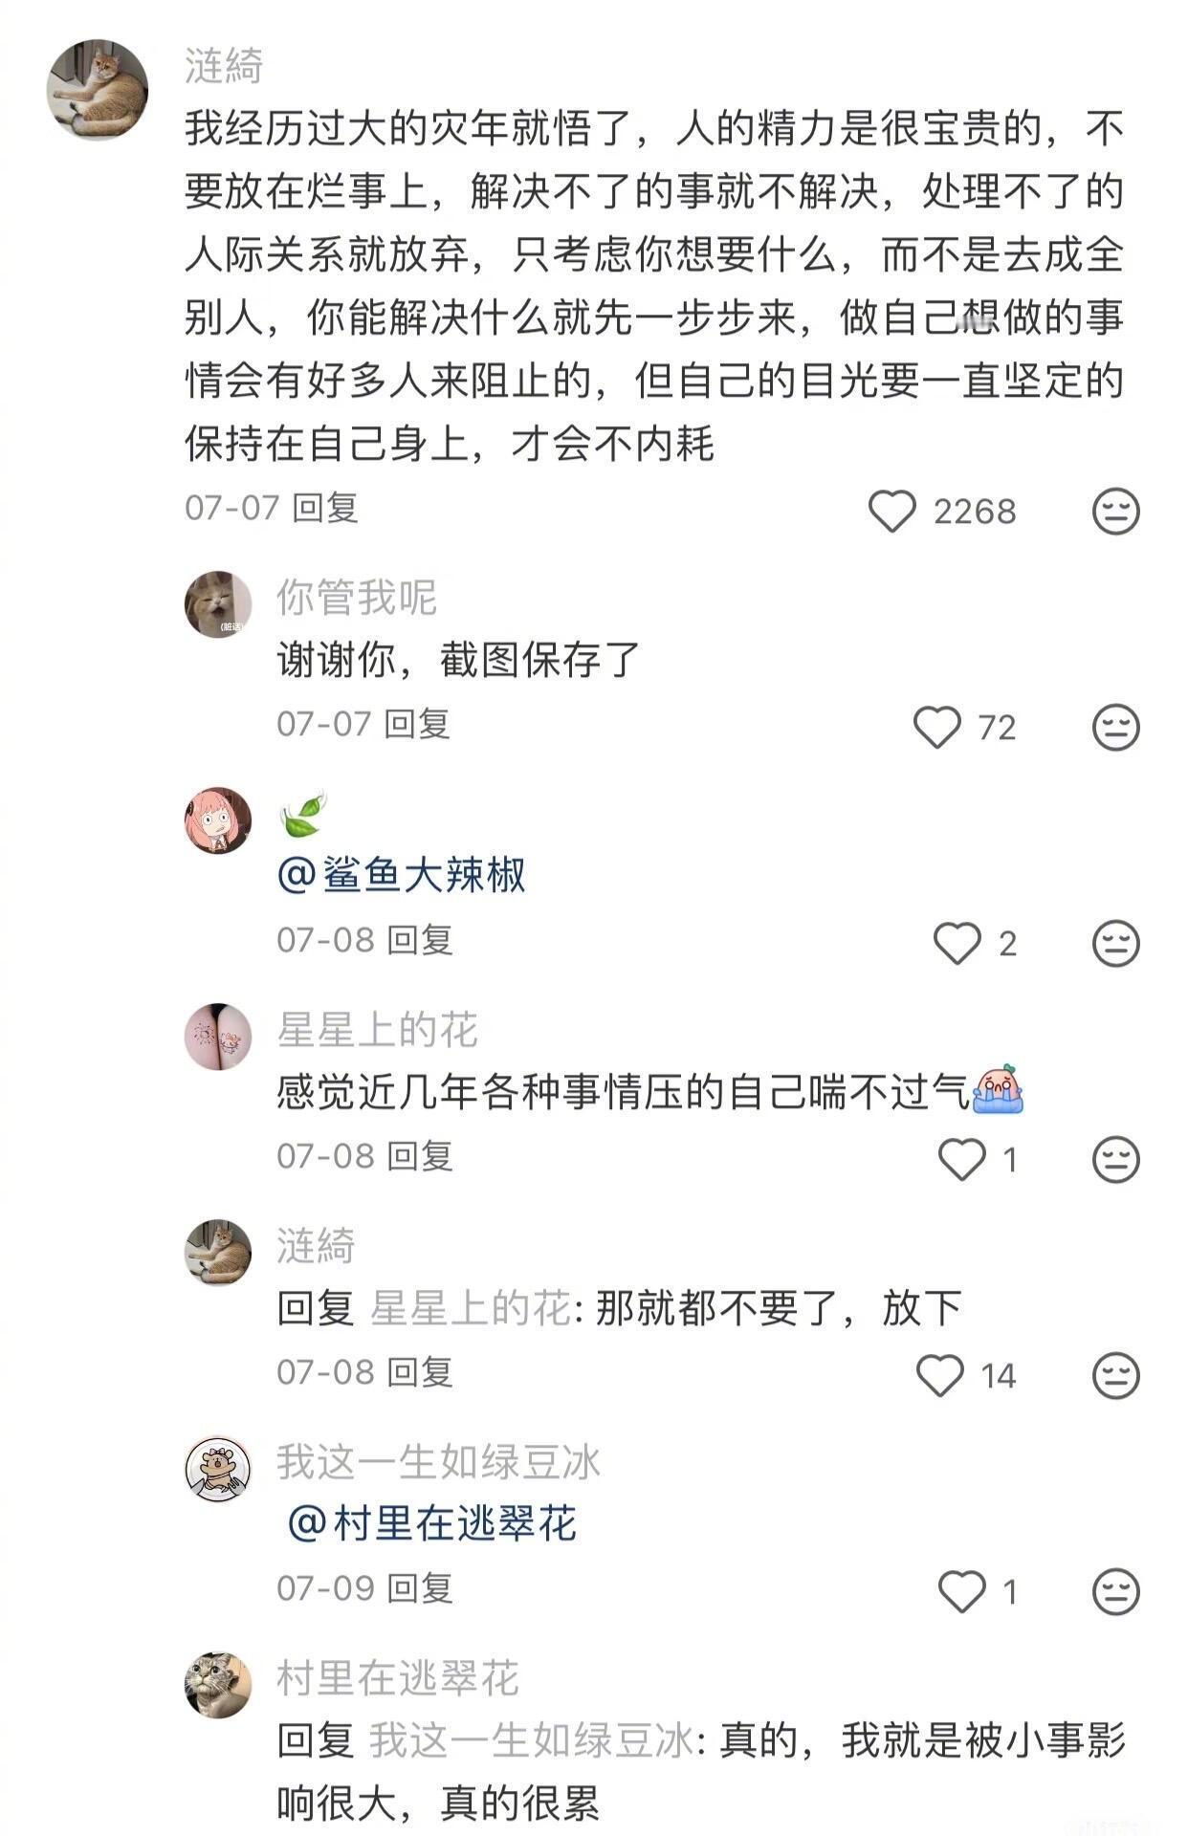
Task: Open username 我这一生如绿豆冰's profile
Action: point(438,1462)
